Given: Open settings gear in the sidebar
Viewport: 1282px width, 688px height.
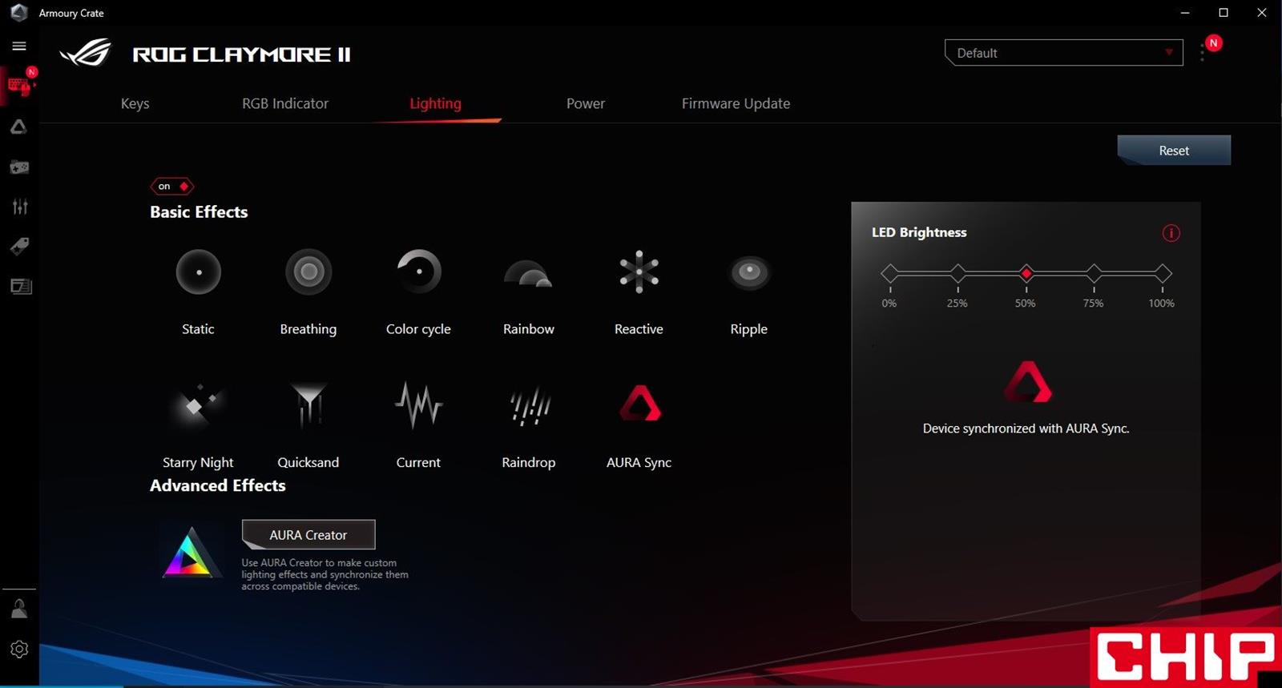Looking at the screenshot, I should (19, 649).
